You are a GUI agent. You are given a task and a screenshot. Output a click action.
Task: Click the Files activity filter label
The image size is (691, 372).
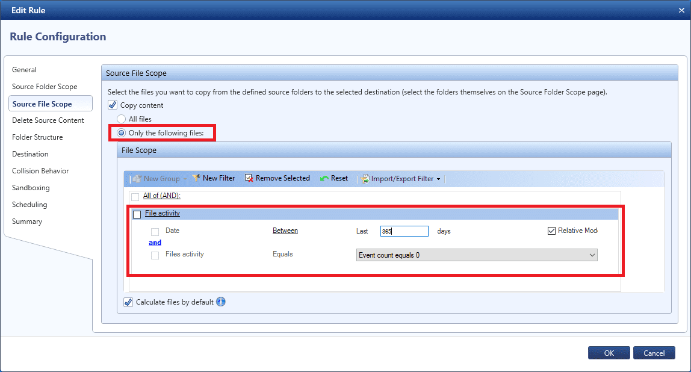tap(185, 254)
